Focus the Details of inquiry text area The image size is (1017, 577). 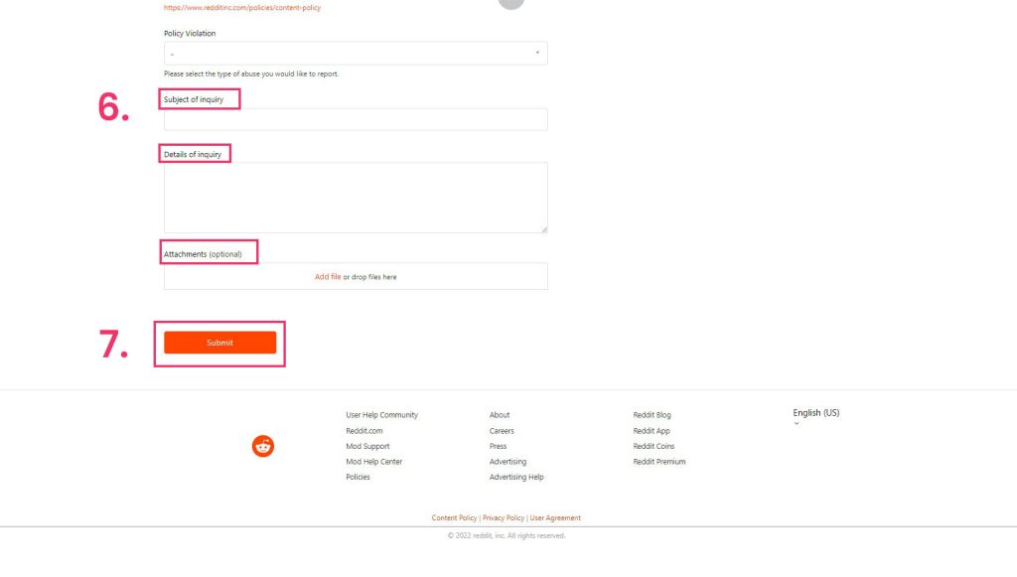point(356,198)
